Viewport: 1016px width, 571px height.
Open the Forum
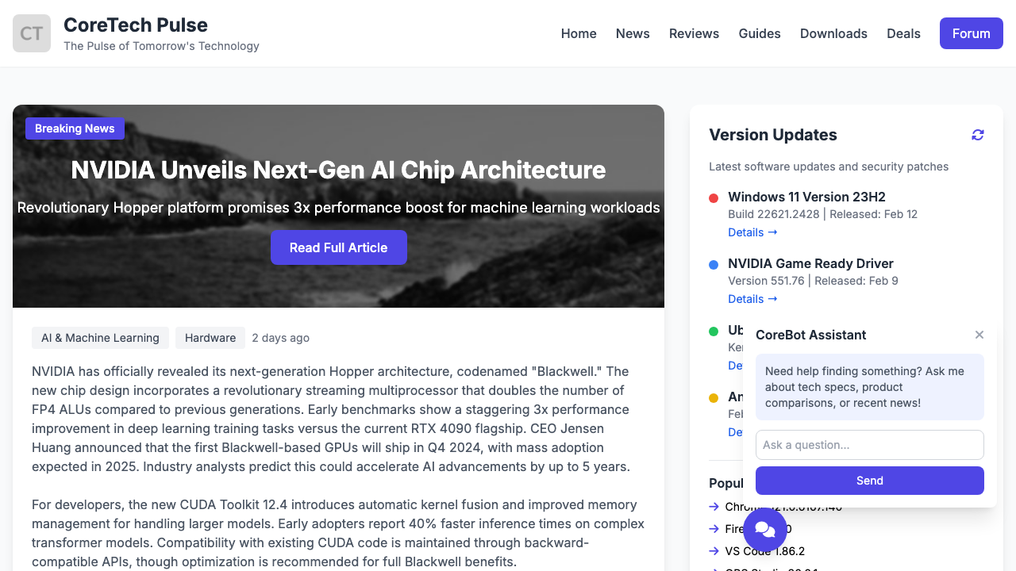972,33
